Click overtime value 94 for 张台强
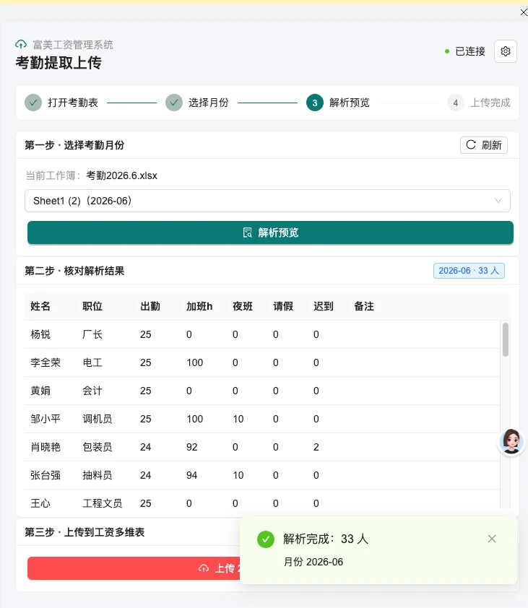The height and width of the screenshot is (608, 528). point(191,475)
